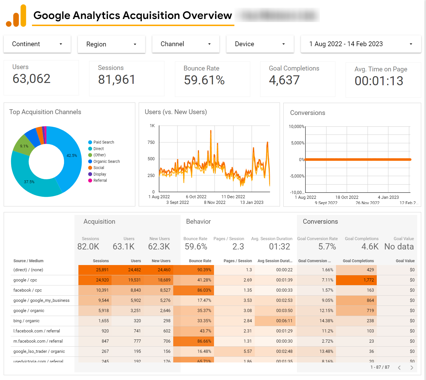Click the Social legend color dot

click(x=90, y=168)
